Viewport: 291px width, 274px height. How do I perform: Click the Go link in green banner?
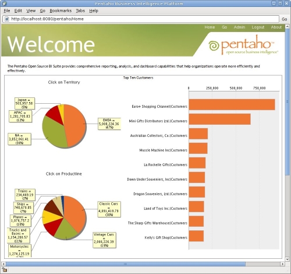[x=224, y=27]
